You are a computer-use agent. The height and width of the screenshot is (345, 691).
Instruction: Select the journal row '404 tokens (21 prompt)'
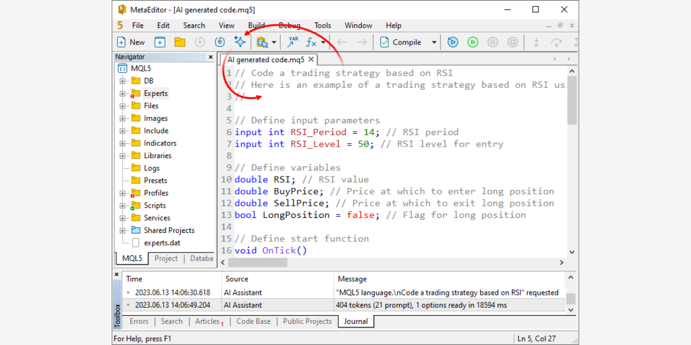[x=344, y=305]
